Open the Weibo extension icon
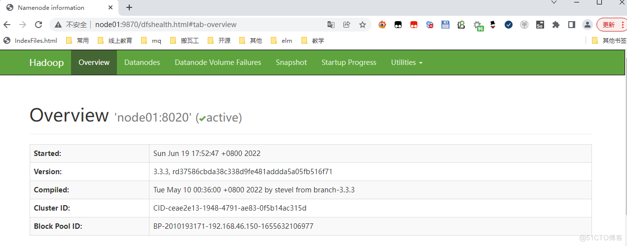This screenshot has height=246, width=627. click(x=382, y=25)
